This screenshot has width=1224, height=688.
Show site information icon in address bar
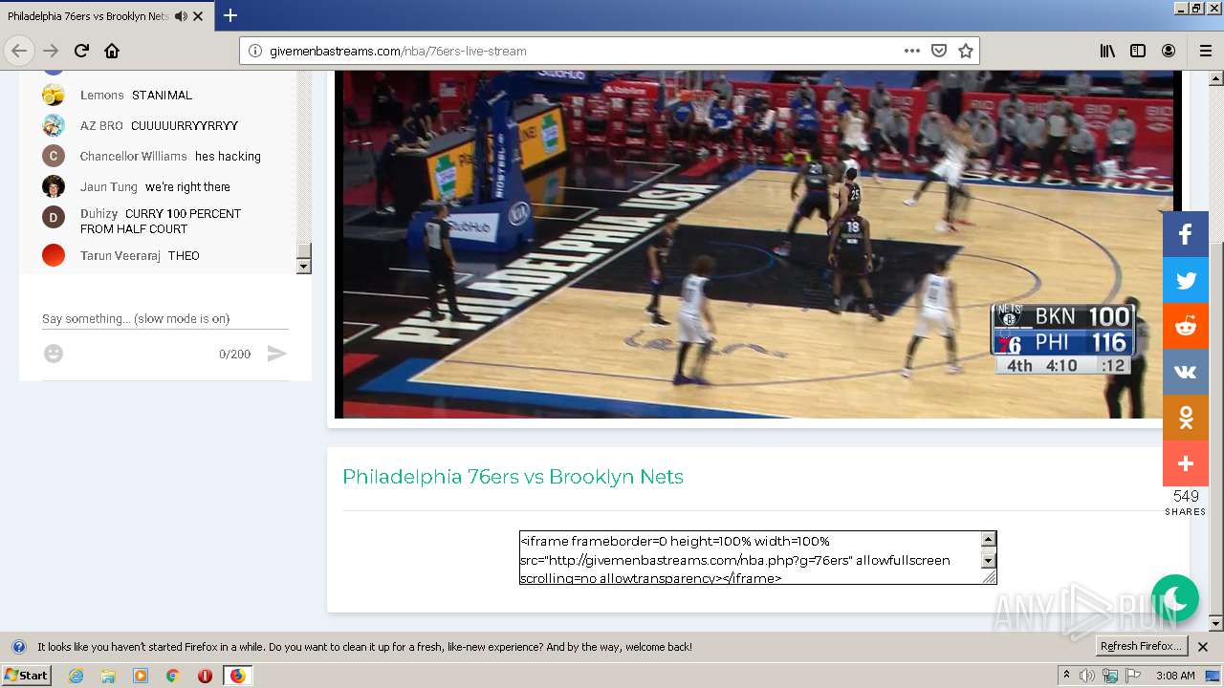(x=254, y=51)
